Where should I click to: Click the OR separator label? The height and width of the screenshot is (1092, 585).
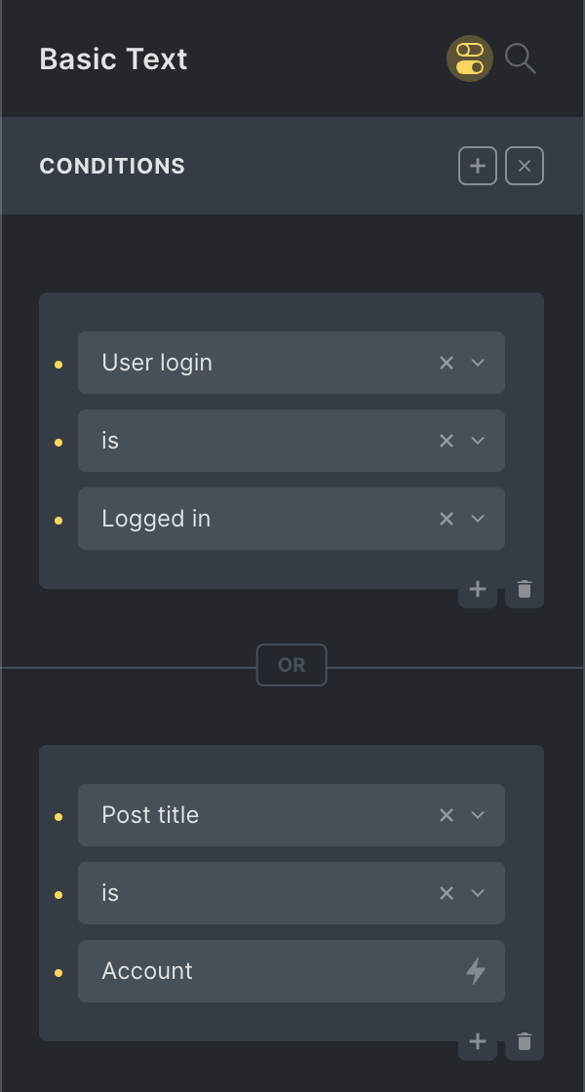[292, 665]
